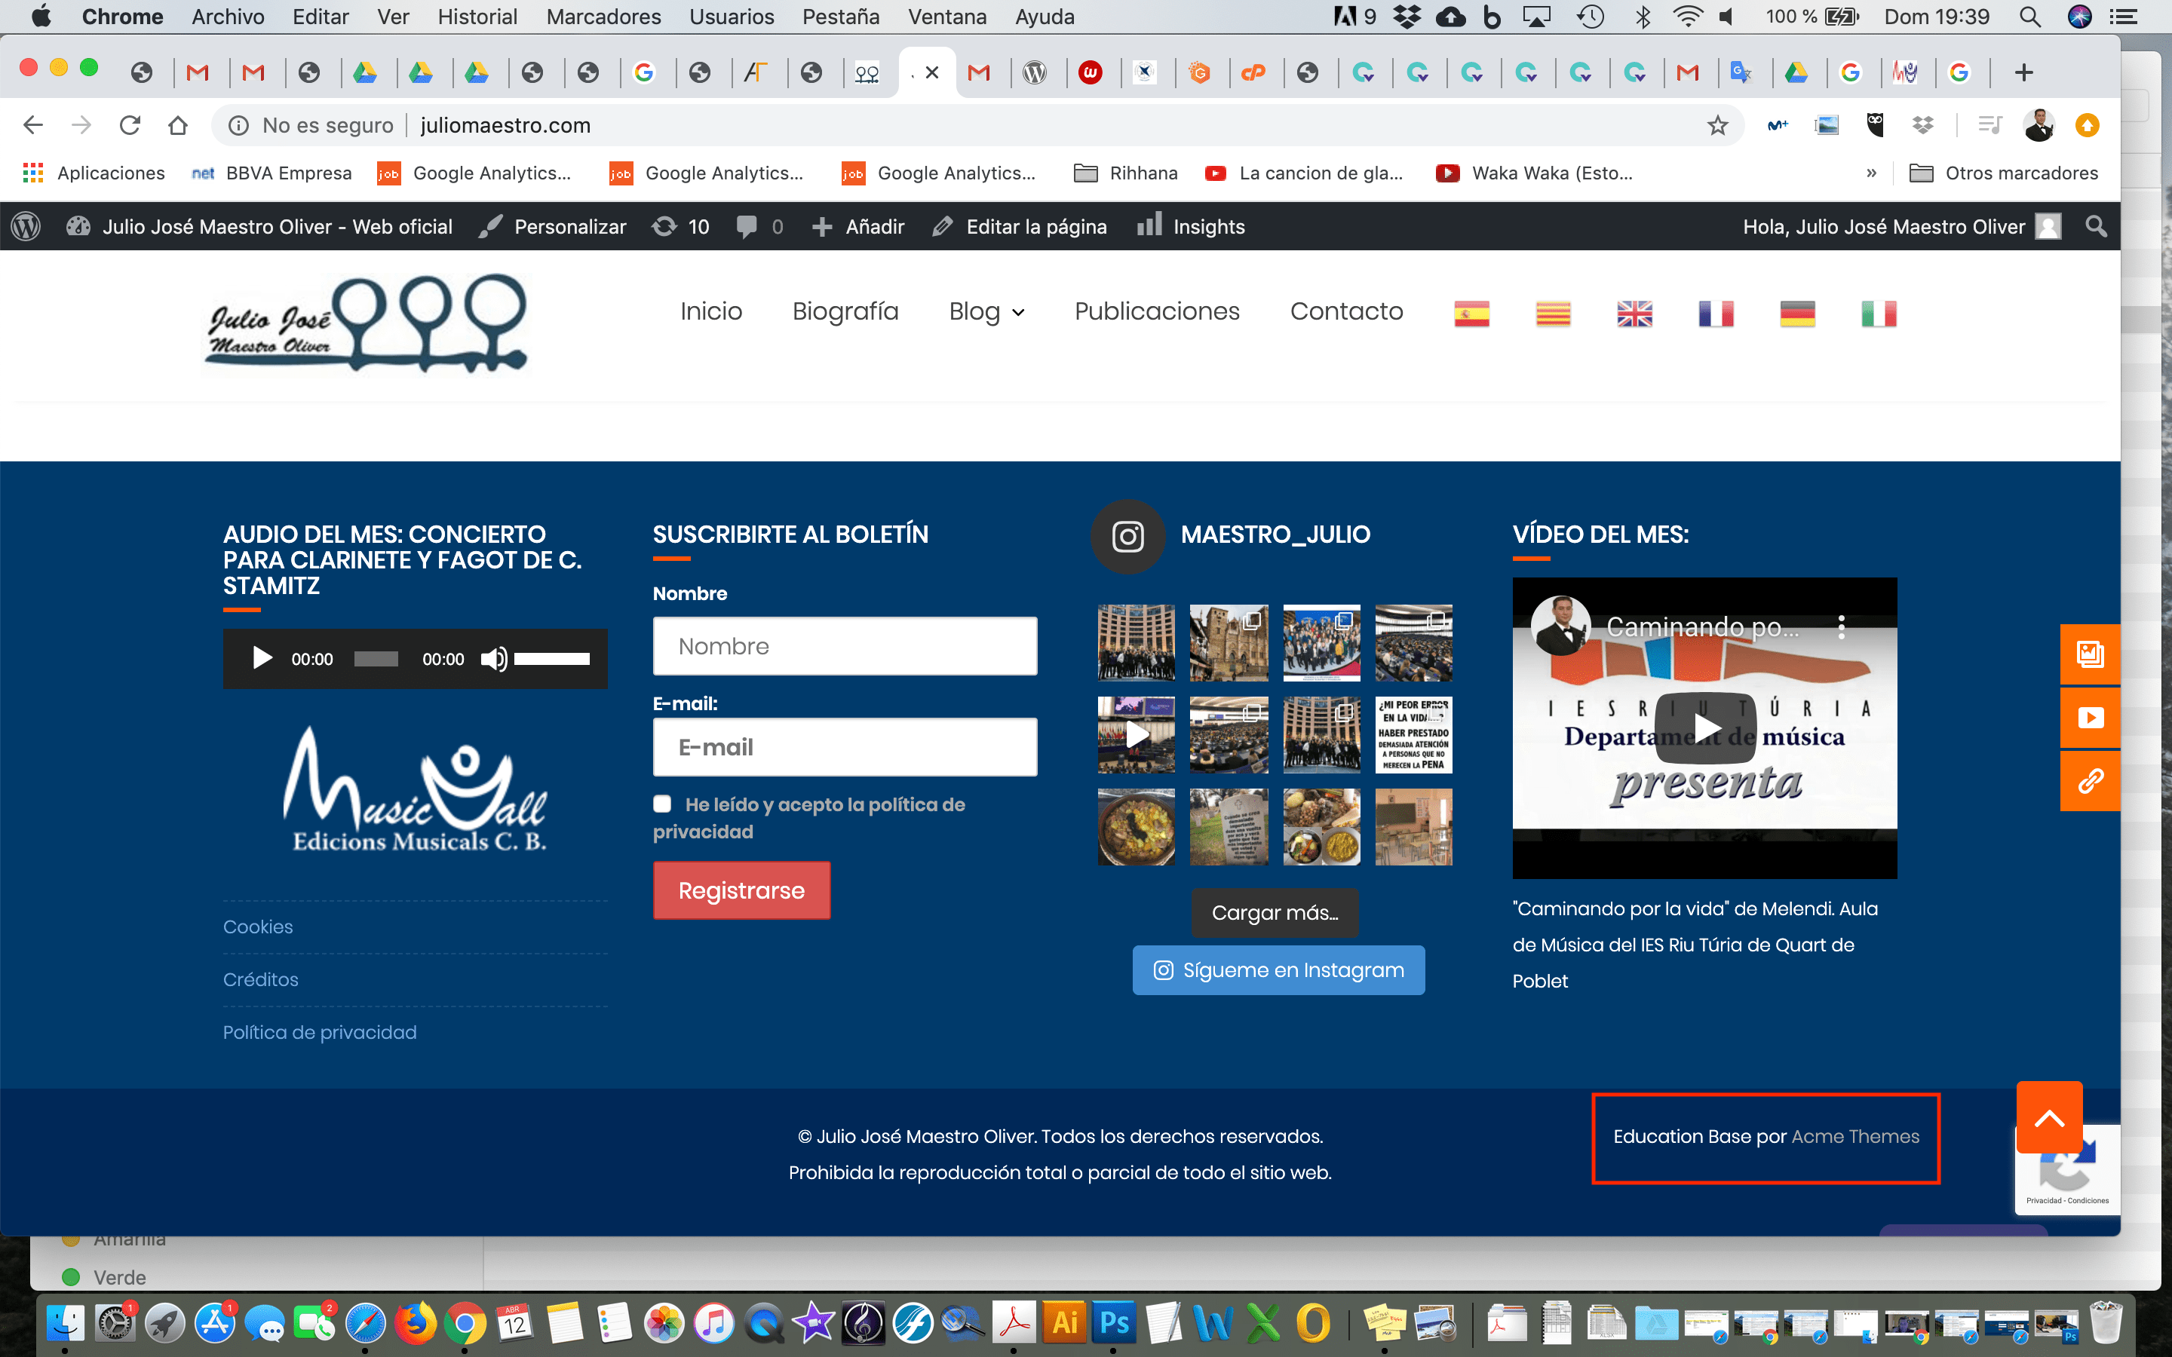The height and width of the screenshot is (1357, 2172).
Task: Open Aplicaciones apps shortcut
Action: (94, 173)
